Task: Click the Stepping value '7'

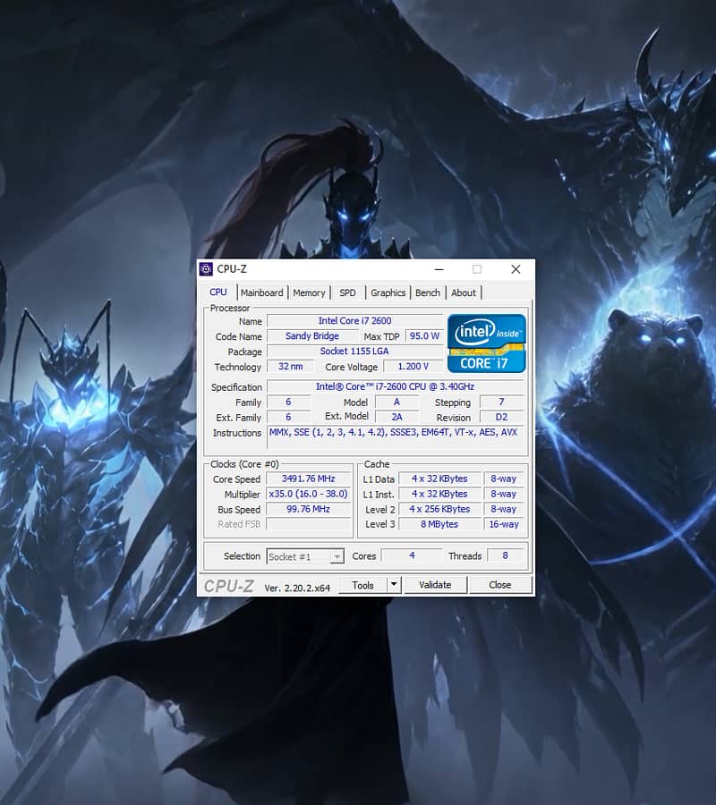Action: 501,402
